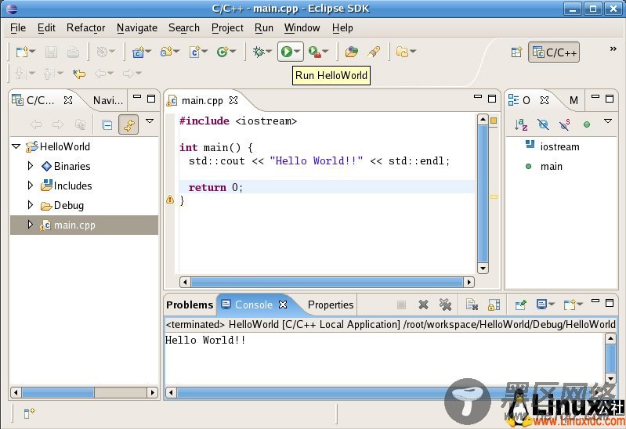Screen dimensions: 626x429
Task: Expand the Includes tree node
Action: (30, 186)
